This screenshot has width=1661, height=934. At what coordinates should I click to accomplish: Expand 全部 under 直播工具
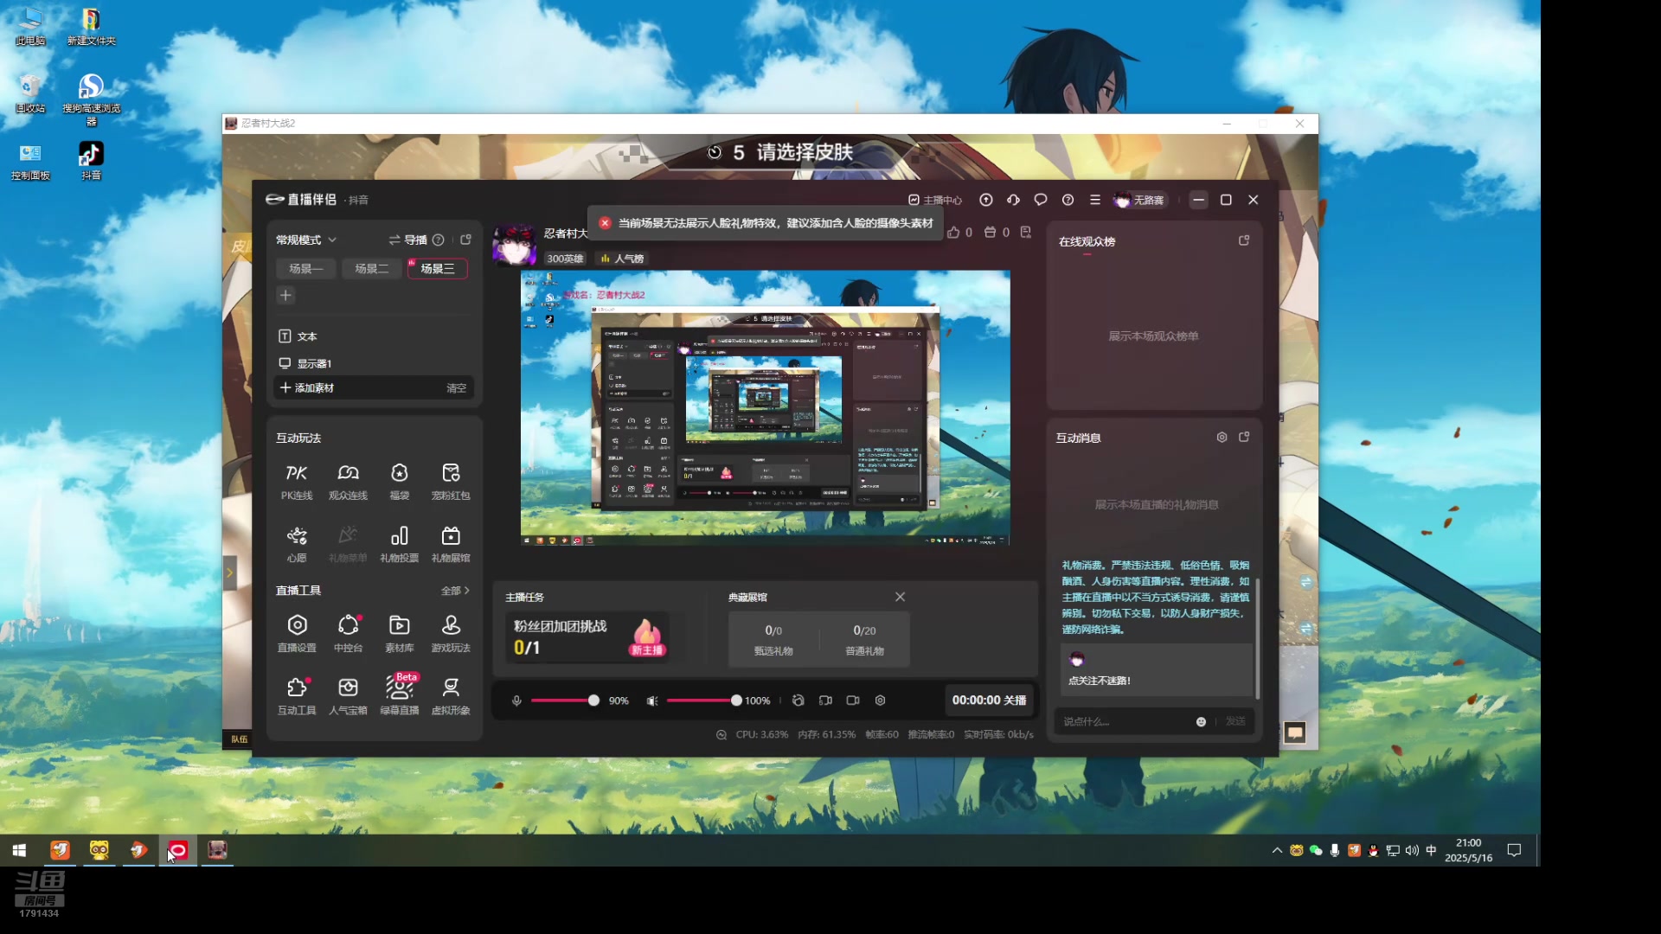pos(455,591)
